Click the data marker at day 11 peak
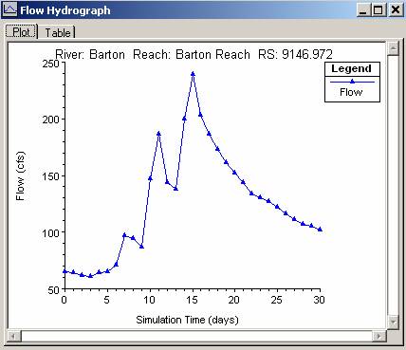Image resolution: width=406 pixels, height=350 pixels. click(158, 134)
